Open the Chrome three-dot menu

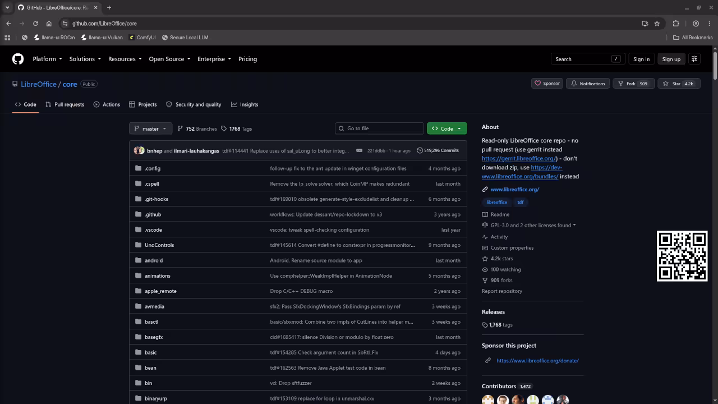point(710,24)
